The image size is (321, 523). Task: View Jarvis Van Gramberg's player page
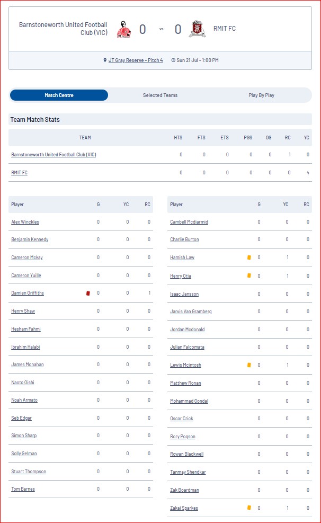(x=191, y=312)
